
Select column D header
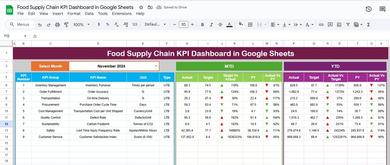(x=98, y=43)
